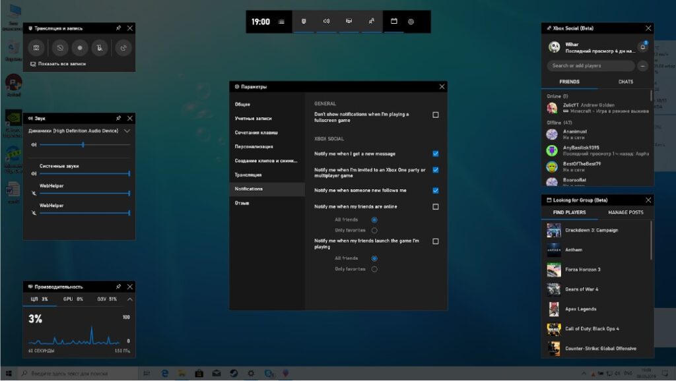Image resolution: width=676 pixels, height=381 pixels.
Task: Click Search or add players field
Action: [591, 66]
